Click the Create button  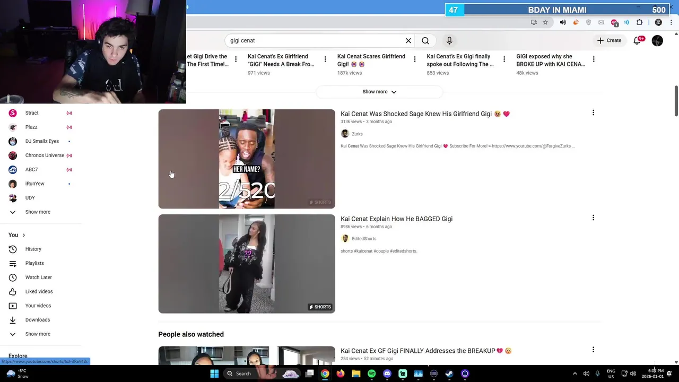[609, 40]
